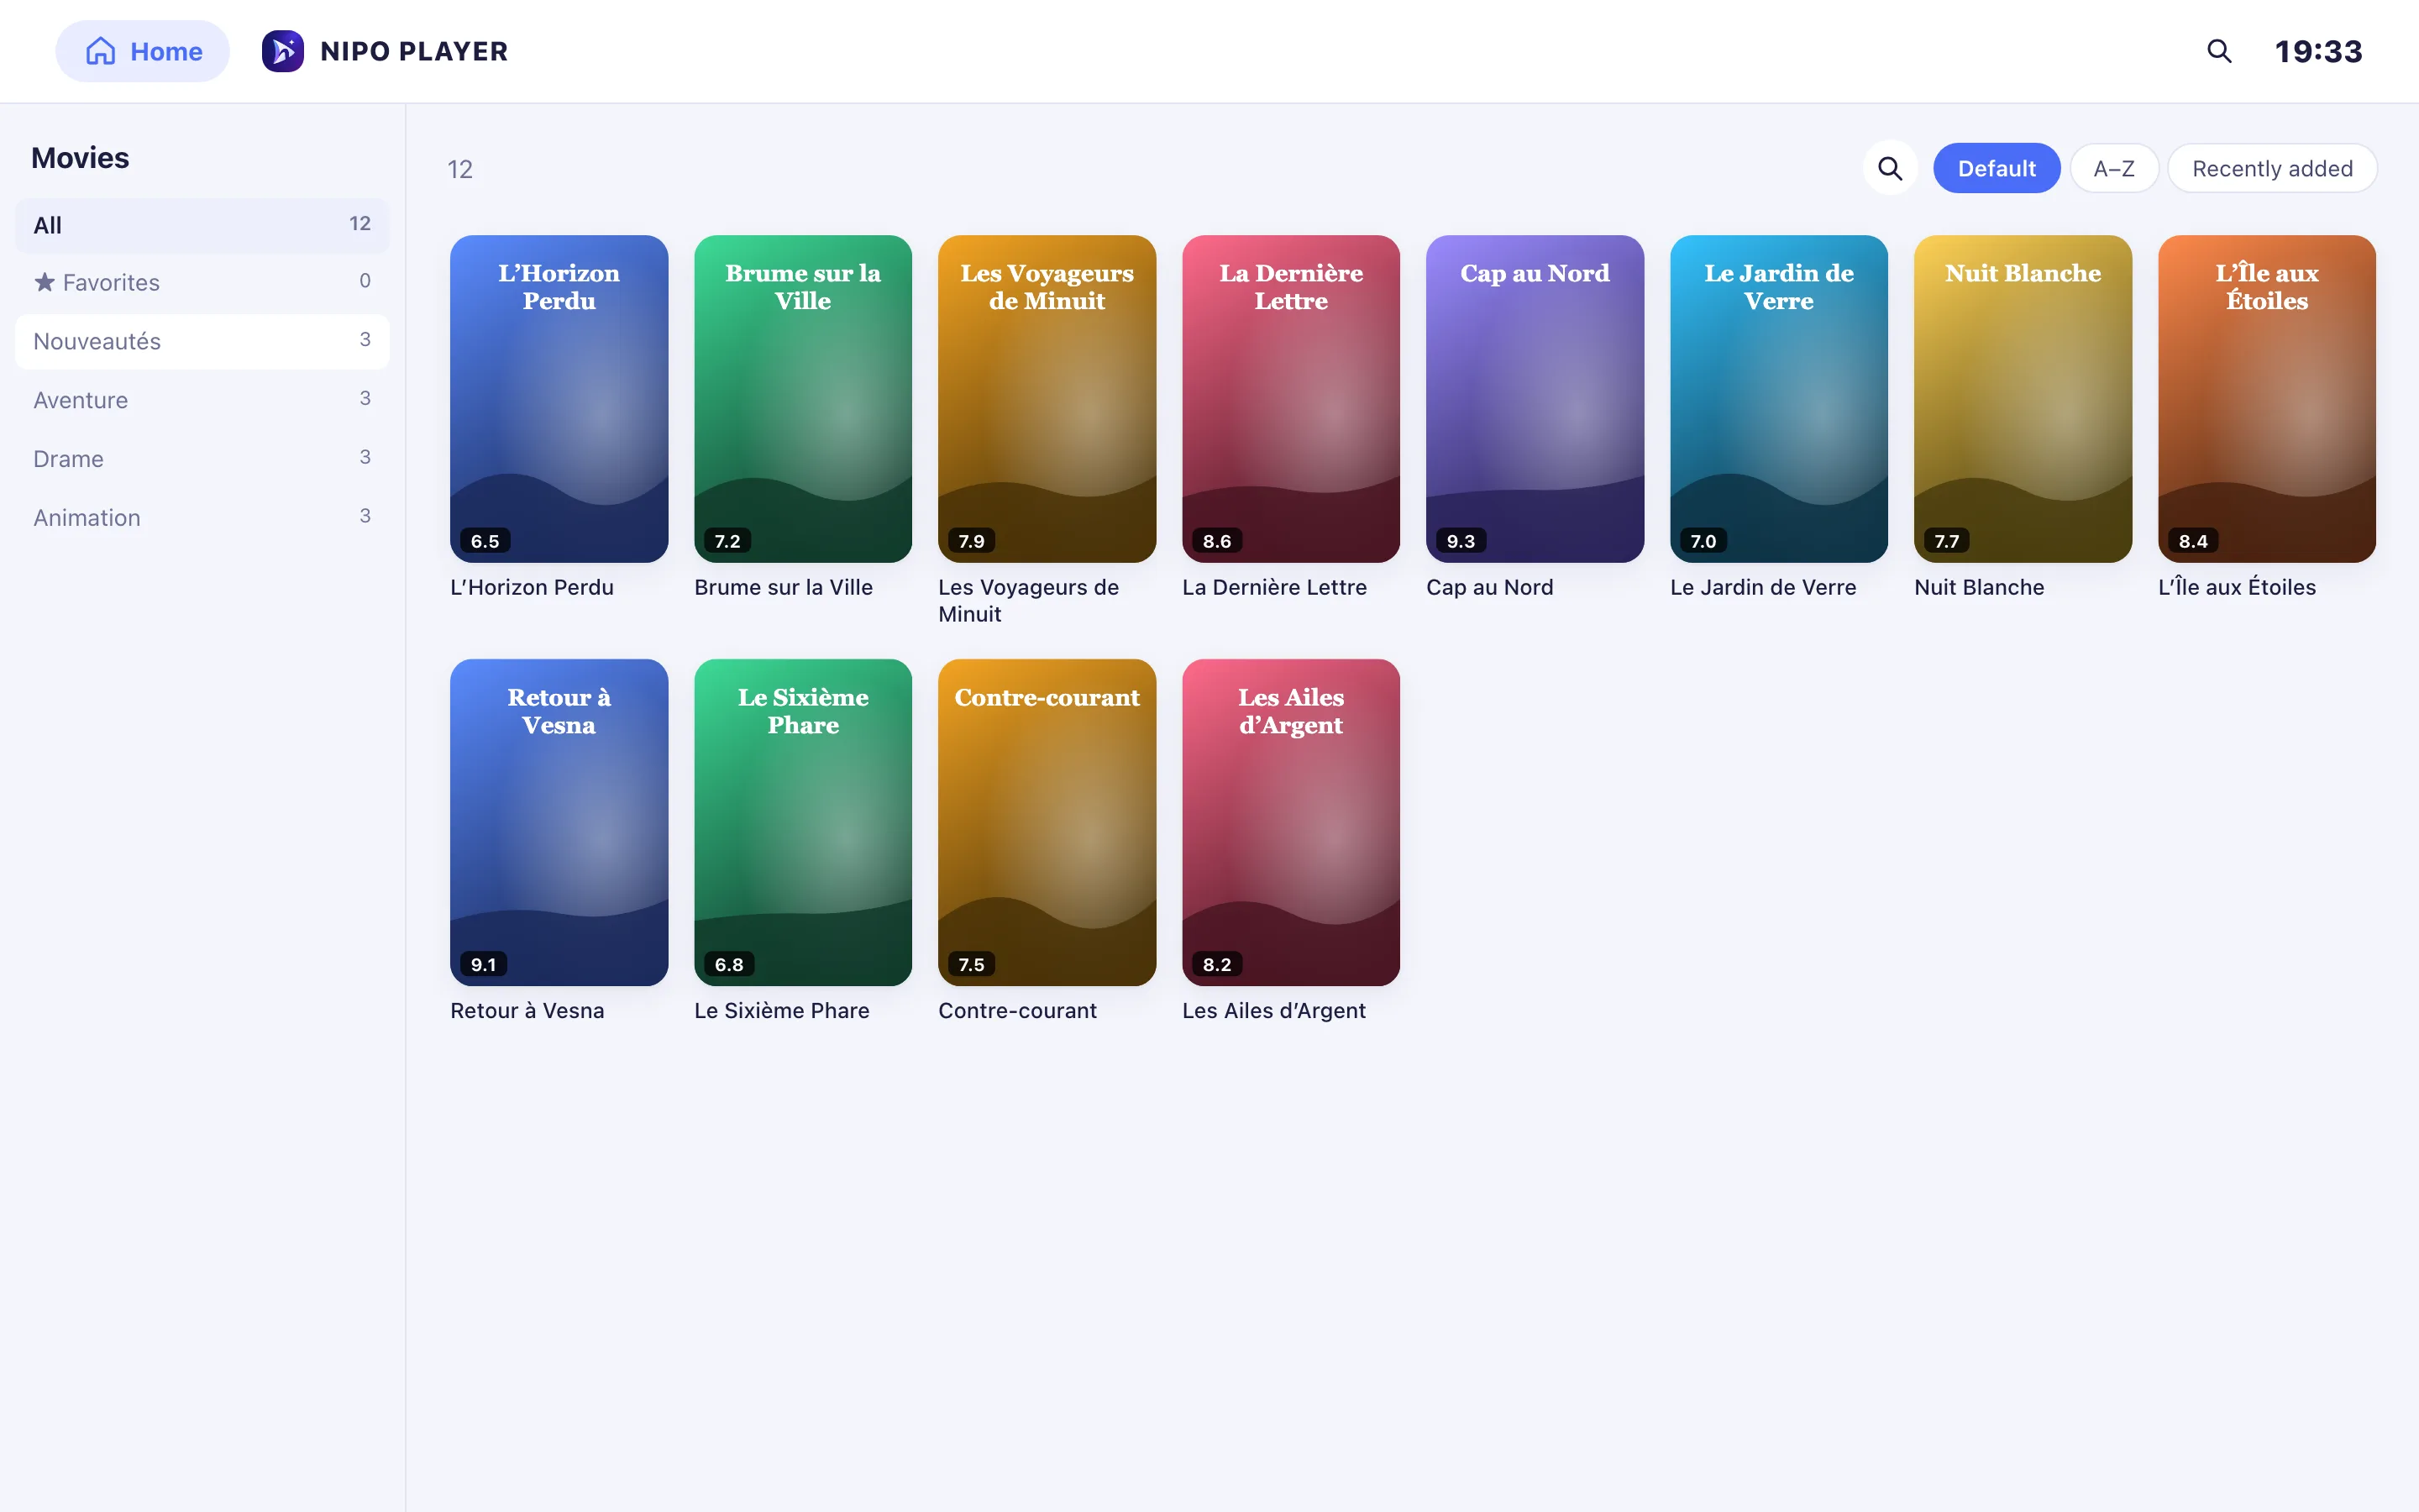This screenshot has height=1512, width=2419.
Task: Open movie search next to the Default sort button
Action: click(1889, 168)
